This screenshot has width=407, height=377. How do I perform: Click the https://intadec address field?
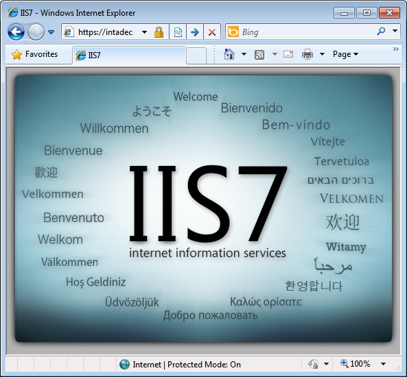pyautogui.click(x=105, y=32)
